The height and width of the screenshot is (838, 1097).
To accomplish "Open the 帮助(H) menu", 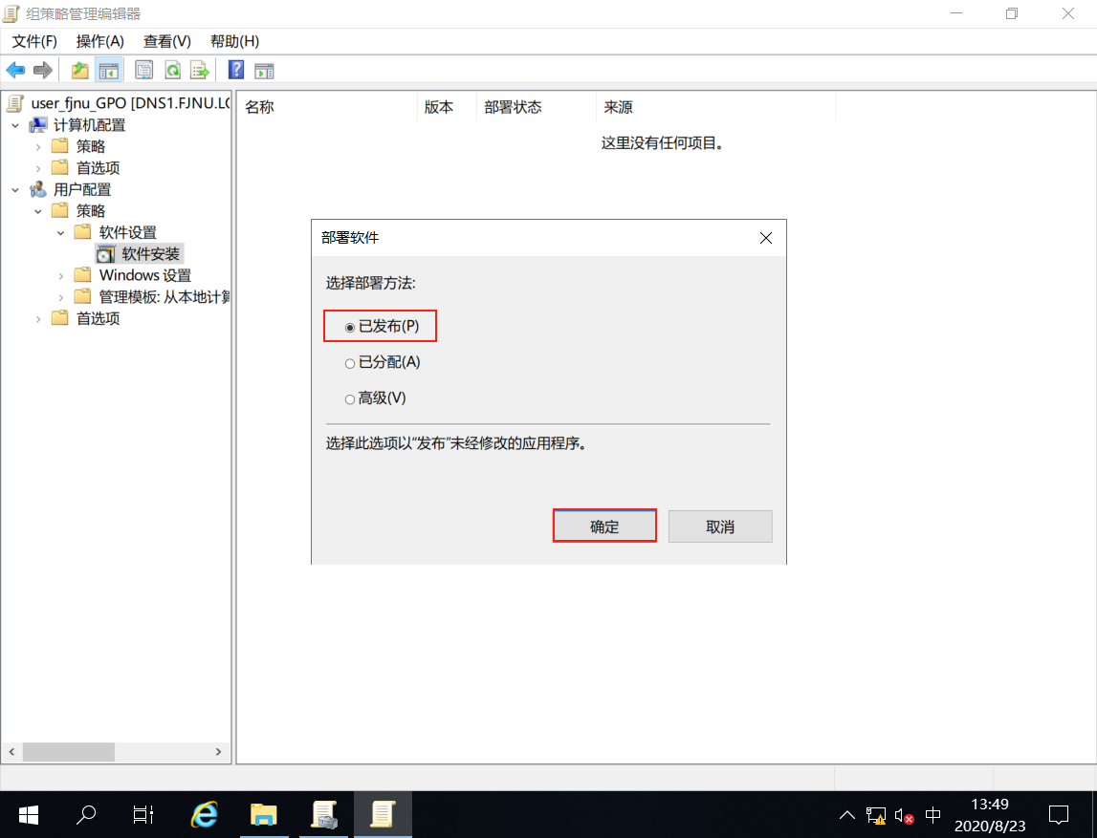I will (x=235, y=41).
